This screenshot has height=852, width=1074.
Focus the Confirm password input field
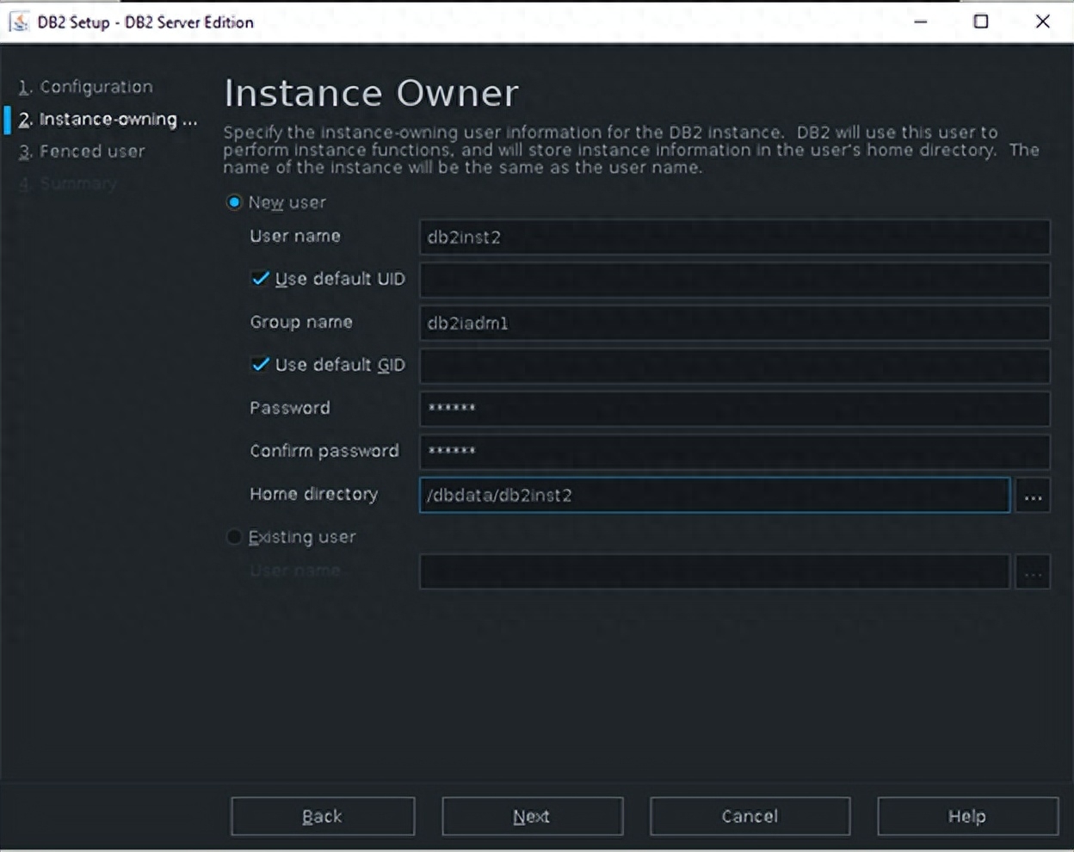734,452
